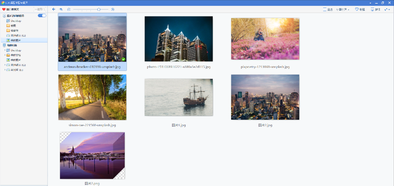Screen dimensions: 394x186
Task: Expand the My Documents node under My Computer
Action: coord(5,55)
